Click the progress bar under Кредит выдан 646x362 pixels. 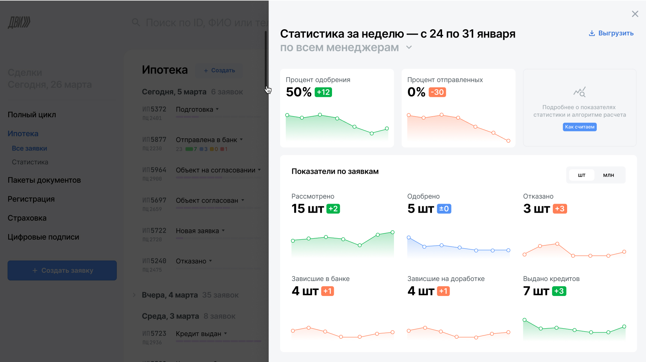pyautogui.click(x=219, y=341)
